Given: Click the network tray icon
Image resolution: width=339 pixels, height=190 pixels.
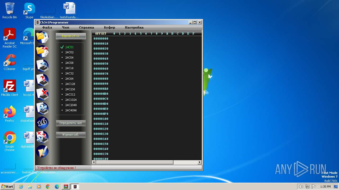Looking at the screenshot, I should (x=307, y=187).
